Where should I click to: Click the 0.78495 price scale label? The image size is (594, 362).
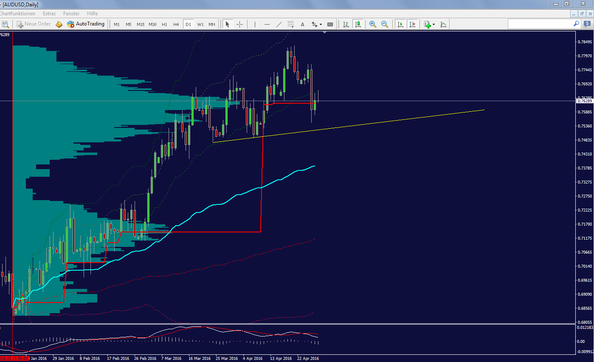click(585, 42)
